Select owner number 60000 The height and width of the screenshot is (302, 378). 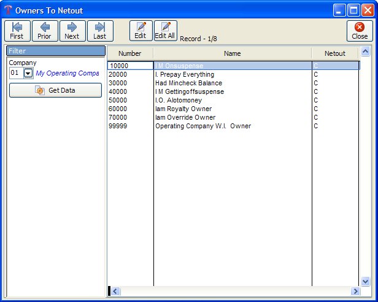118,109
